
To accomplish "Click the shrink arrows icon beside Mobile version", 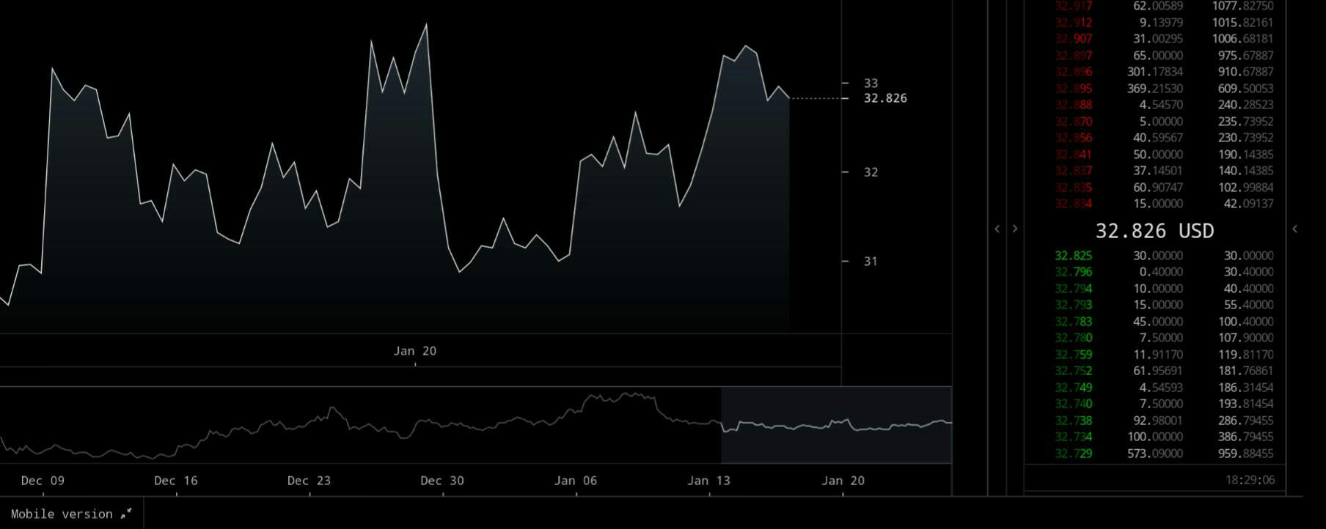I will click(126, 514).
